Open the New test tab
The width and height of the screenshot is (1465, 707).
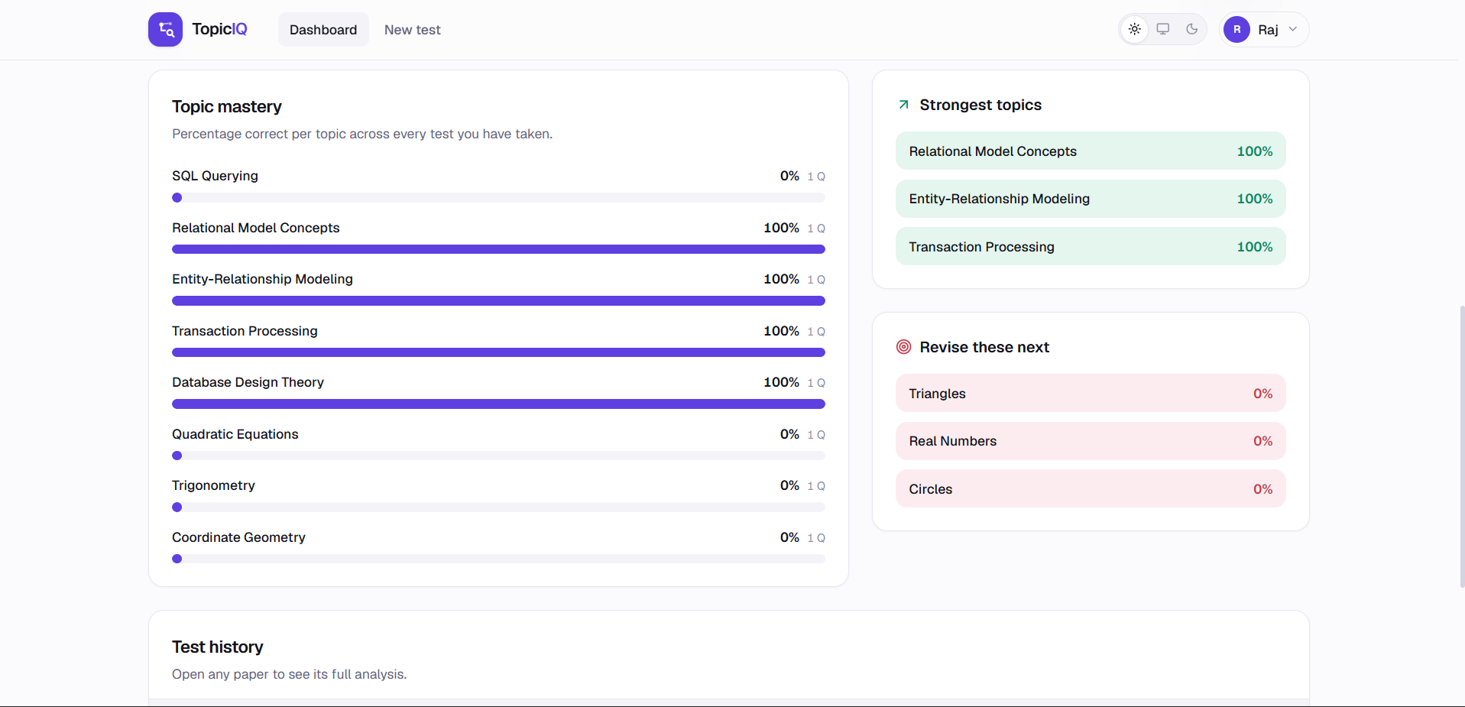tap(413, 30)
